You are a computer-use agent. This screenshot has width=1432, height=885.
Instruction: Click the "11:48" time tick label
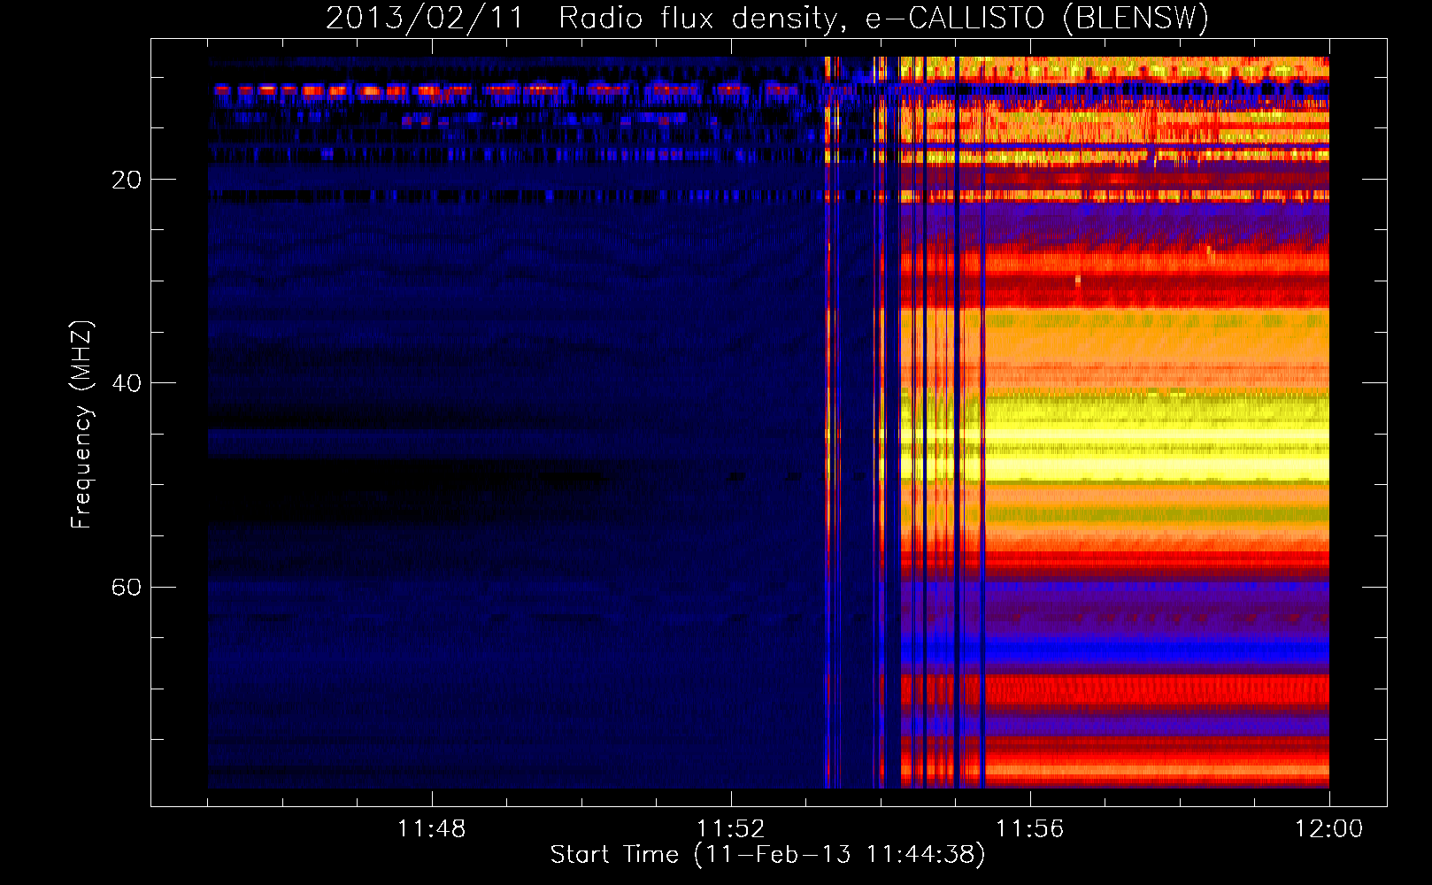point(431,829)
